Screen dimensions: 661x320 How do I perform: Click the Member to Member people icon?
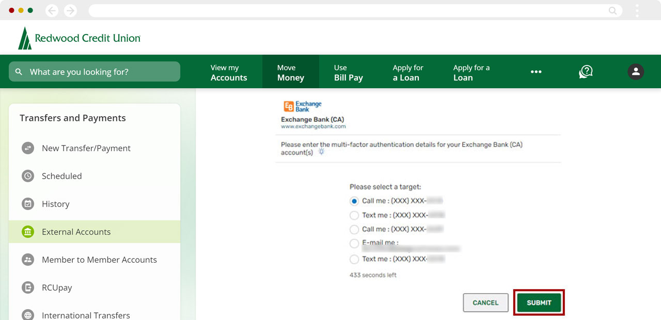[x=28, y=260]
